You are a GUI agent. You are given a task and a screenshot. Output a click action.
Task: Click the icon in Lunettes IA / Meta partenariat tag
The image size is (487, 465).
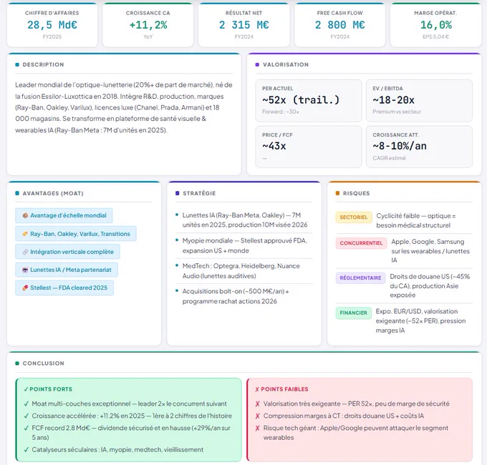tap(25, 270)
